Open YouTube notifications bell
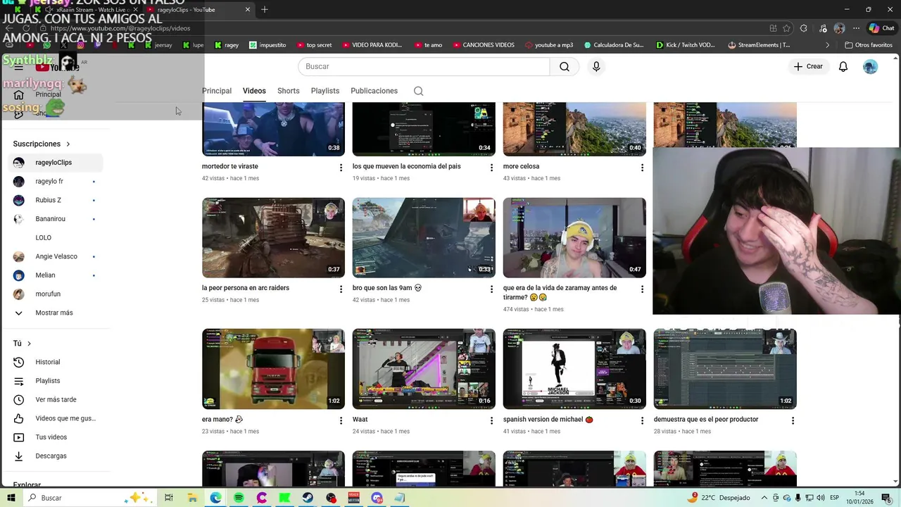 point(843,66)
